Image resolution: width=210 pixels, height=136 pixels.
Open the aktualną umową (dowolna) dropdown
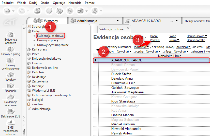183,47
